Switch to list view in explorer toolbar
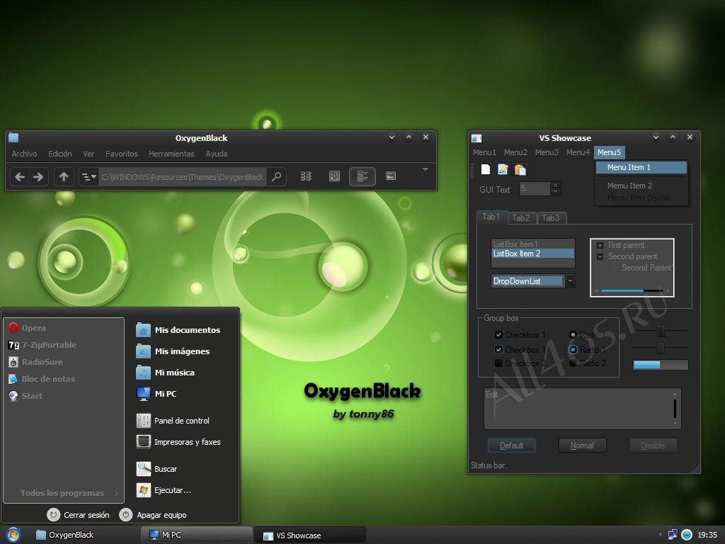This screenshot has height=544, width=725. [x=306, y=176]
